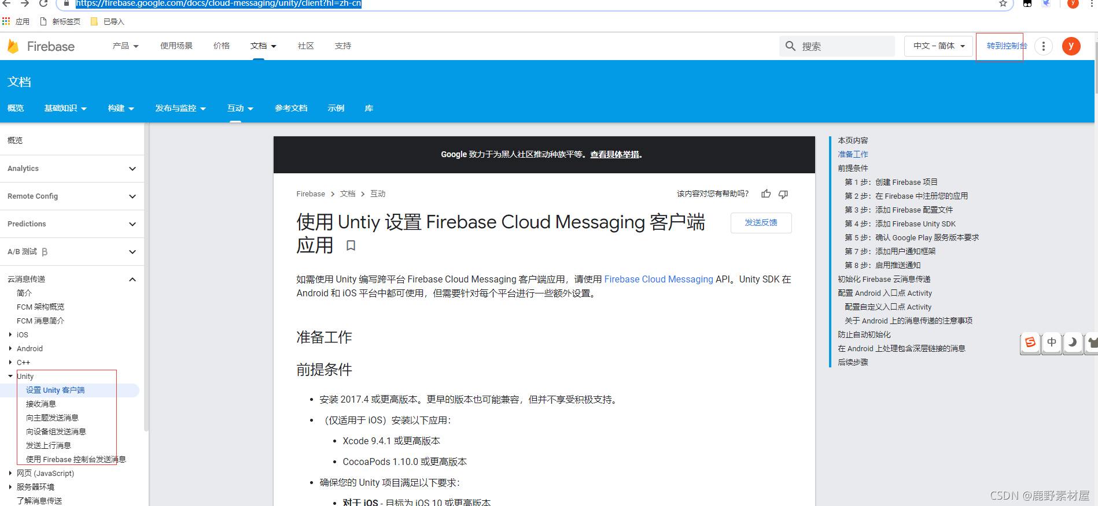The height and width of the screenshot is (506, 1098).
Task: Switch to the 示例 tab
Action: (336, 108)
